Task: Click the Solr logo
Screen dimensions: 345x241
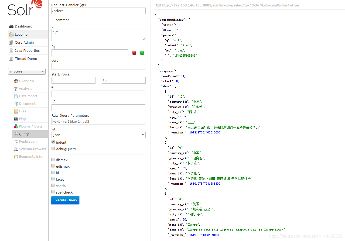Action: tap(25, 8)
